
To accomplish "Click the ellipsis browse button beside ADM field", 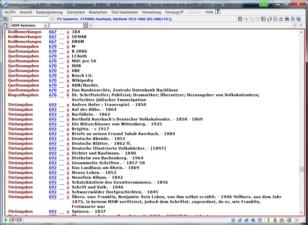I will pos(85,25).
